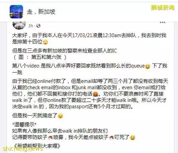Image resolution: width=178 pixels, height=153 pixels.
Task: Click the laughing emoji after 叮死了
Action: [x=132, y=138]
